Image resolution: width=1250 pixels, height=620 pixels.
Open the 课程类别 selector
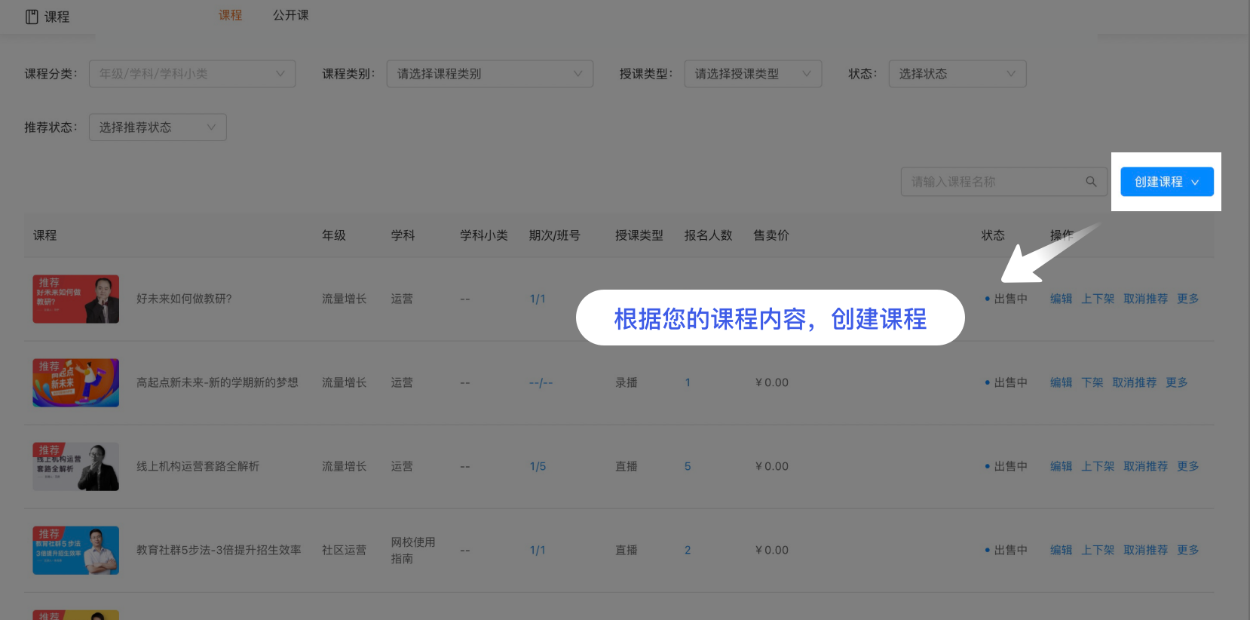pos(489,74)
